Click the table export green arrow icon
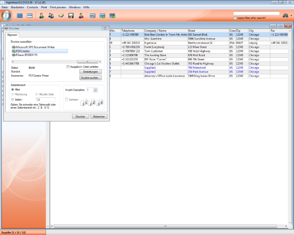294x235 pixels. pos(102,16)
